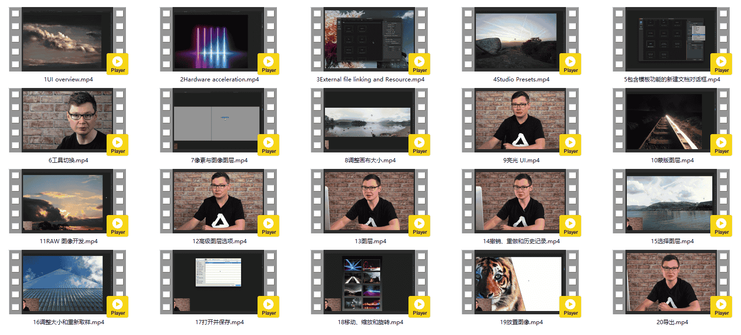This screenshot has width=741, height=335.
Task: Click file name 3External file linking and Resource.mp4
Action: pyautogui.click(x=370, y=80)
